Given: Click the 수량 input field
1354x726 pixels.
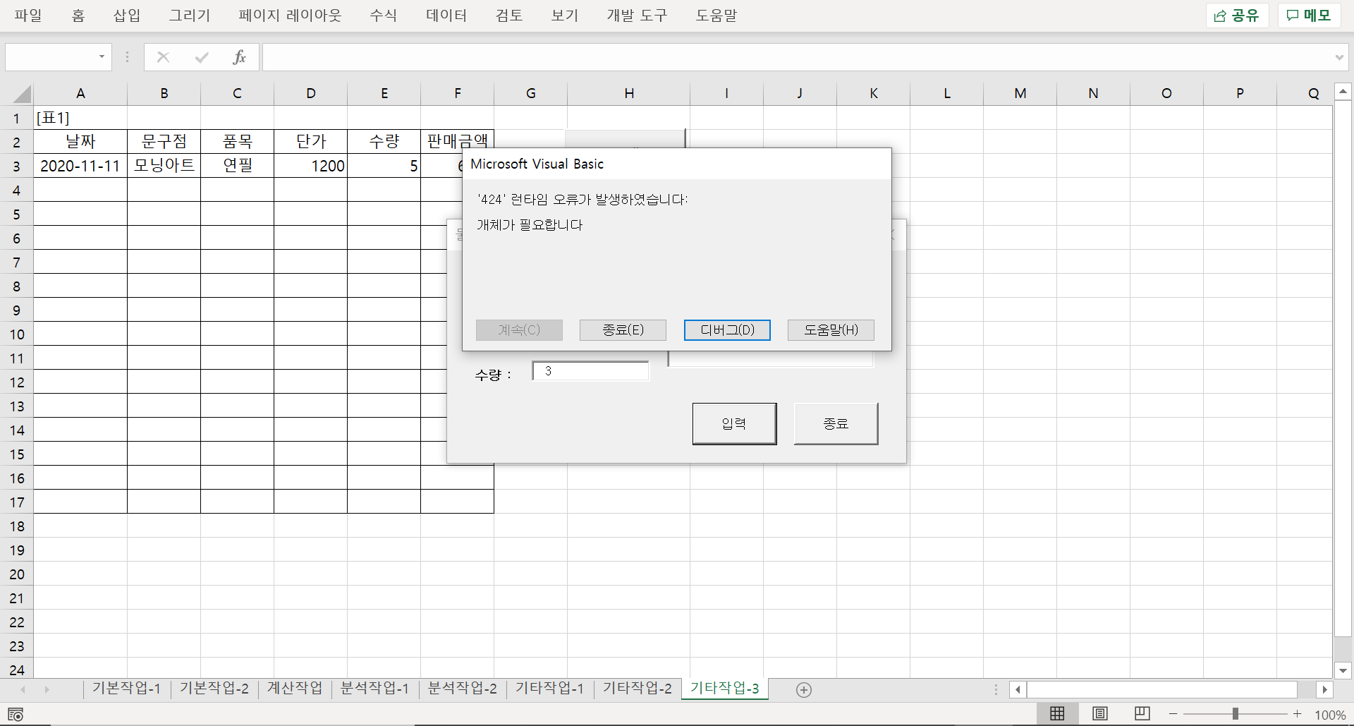Looking at the screenshot, I should (590, 371).
